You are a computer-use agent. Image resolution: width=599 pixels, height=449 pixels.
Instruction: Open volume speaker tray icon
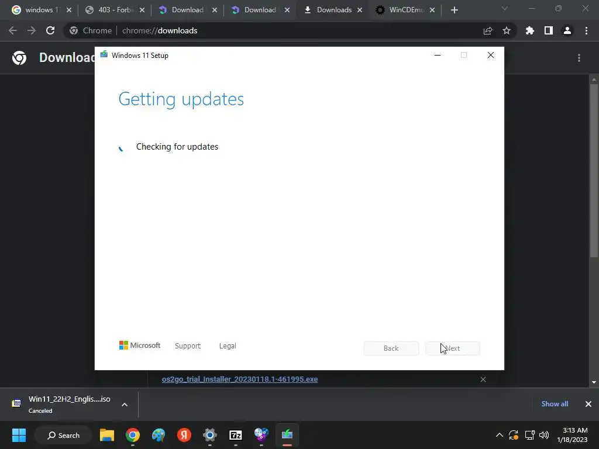click(544, 435)
